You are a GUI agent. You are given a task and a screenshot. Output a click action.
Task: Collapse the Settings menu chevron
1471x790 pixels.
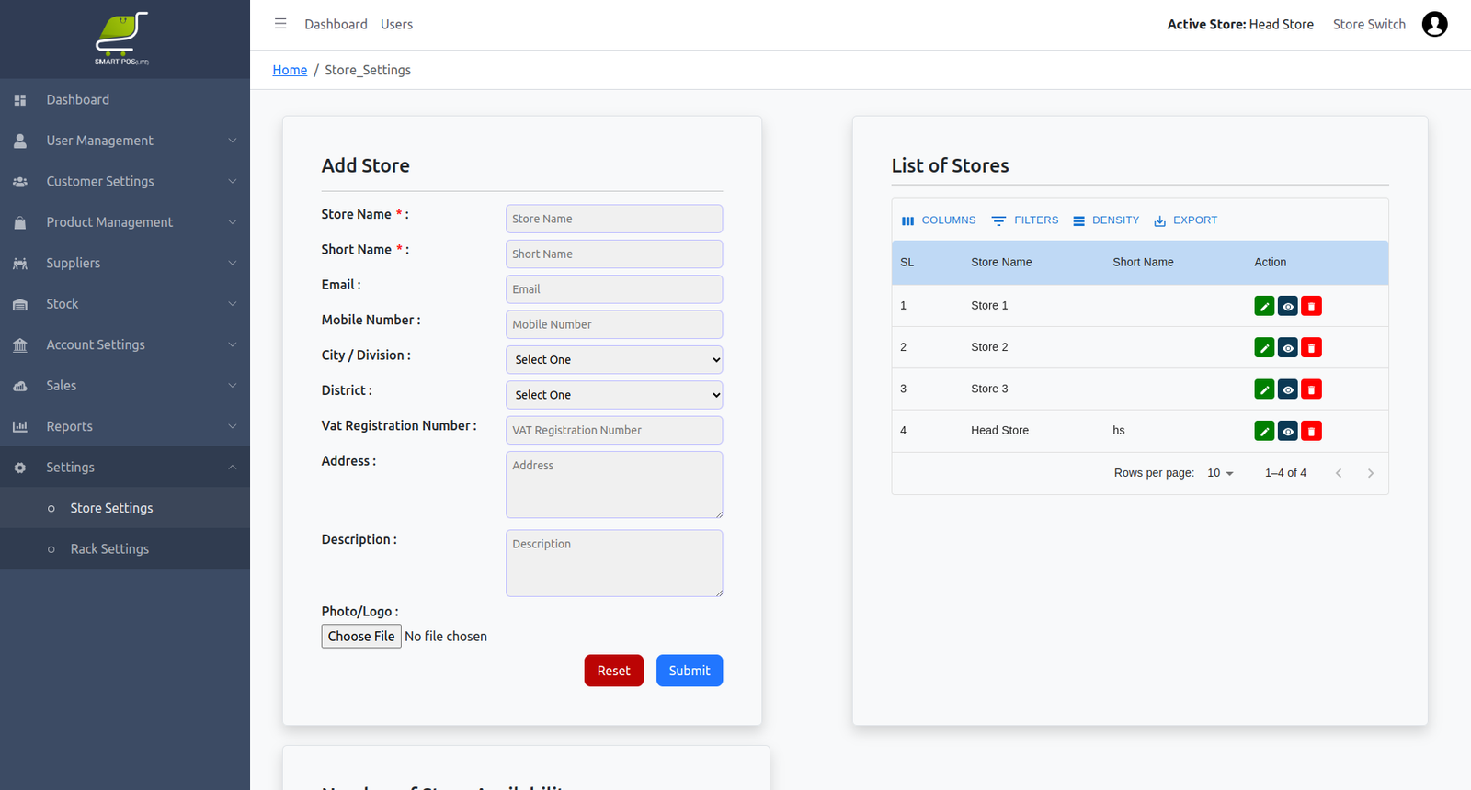(x=233, y=468)
